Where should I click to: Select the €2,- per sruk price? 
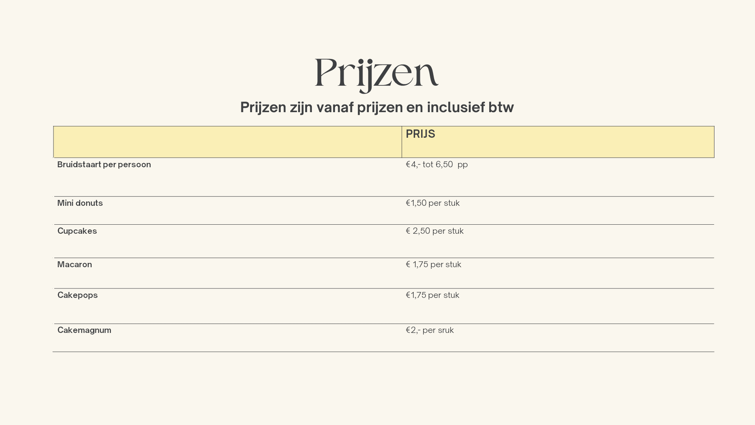click(x=429, y=330)
